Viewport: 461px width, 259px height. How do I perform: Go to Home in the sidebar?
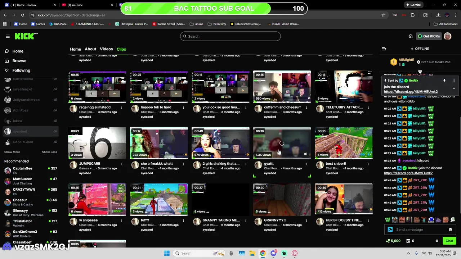click(x=18, y=51)
